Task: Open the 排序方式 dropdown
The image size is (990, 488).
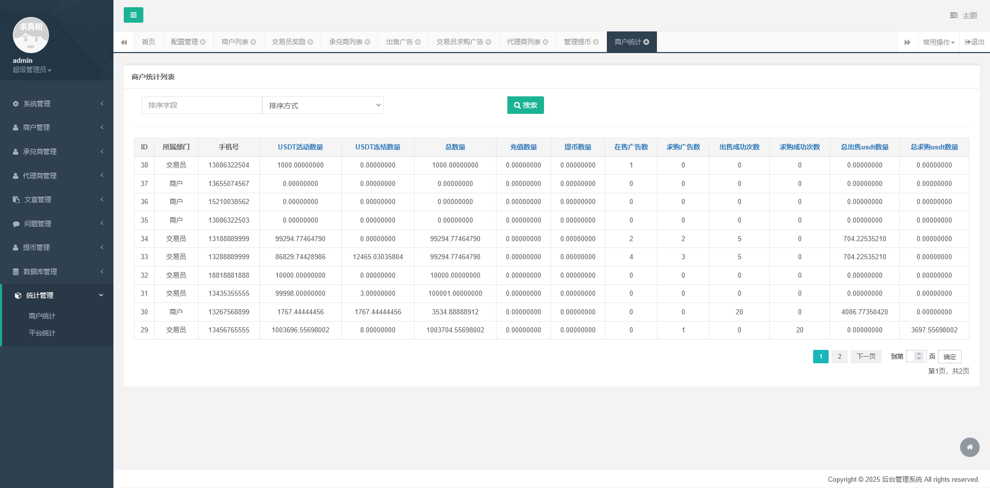Action: tap(323, 105)
